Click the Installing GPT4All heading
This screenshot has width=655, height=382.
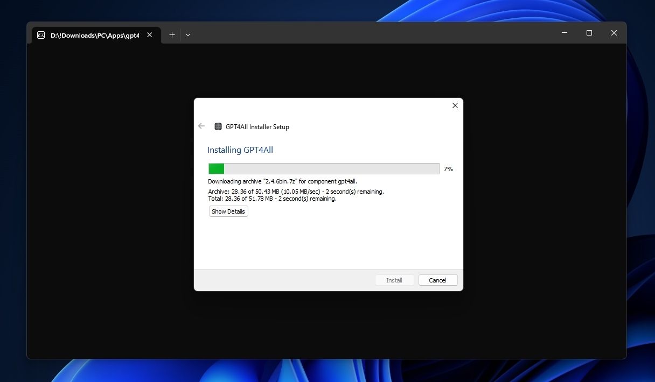pyautogui.click(x=240, y=150)
